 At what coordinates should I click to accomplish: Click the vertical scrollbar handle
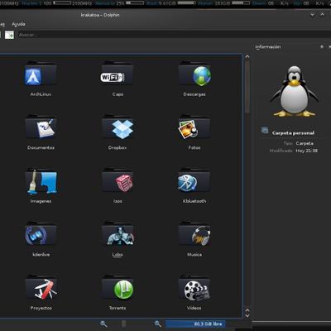point(247,86)
